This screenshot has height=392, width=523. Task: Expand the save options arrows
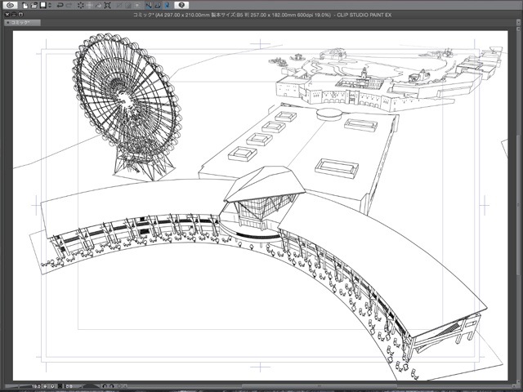(x=50, y=6)
